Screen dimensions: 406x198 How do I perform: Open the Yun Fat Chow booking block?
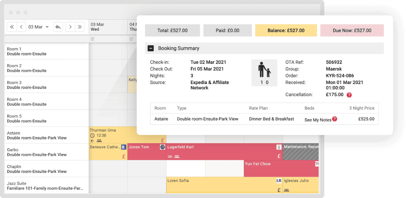[x=281, y=169]
